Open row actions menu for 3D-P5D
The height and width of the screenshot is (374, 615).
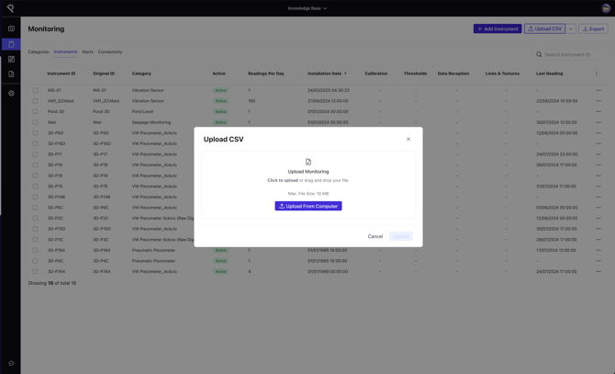point(598,133)
